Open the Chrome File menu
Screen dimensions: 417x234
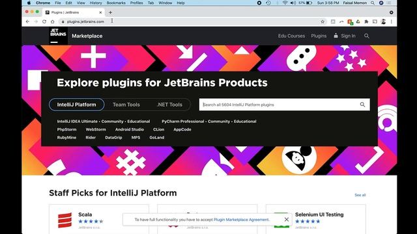pos(58,3)
